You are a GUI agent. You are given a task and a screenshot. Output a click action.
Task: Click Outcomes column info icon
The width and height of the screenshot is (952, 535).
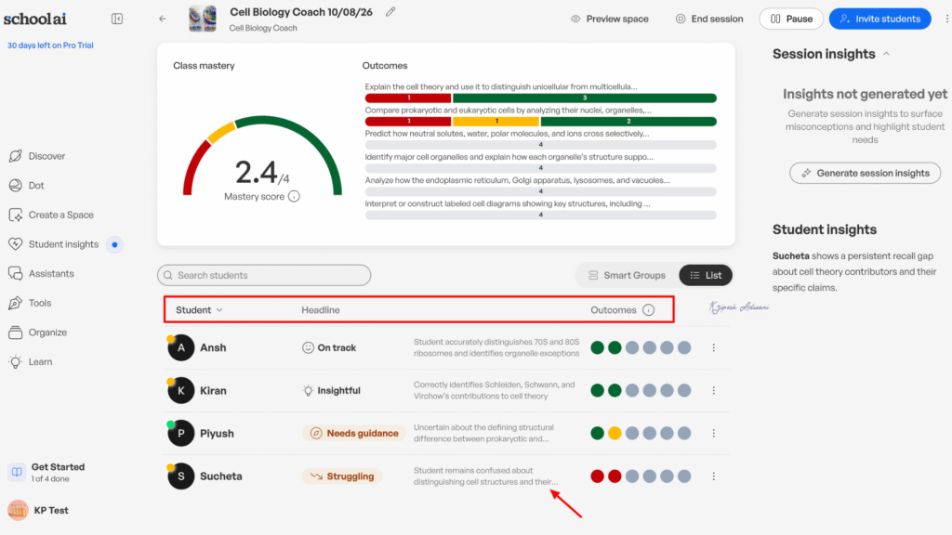tap(648, 310)
